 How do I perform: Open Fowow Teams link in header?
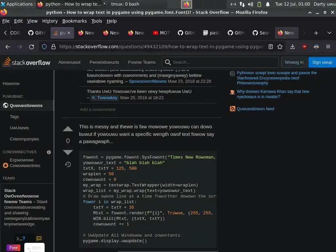[142, 62]
